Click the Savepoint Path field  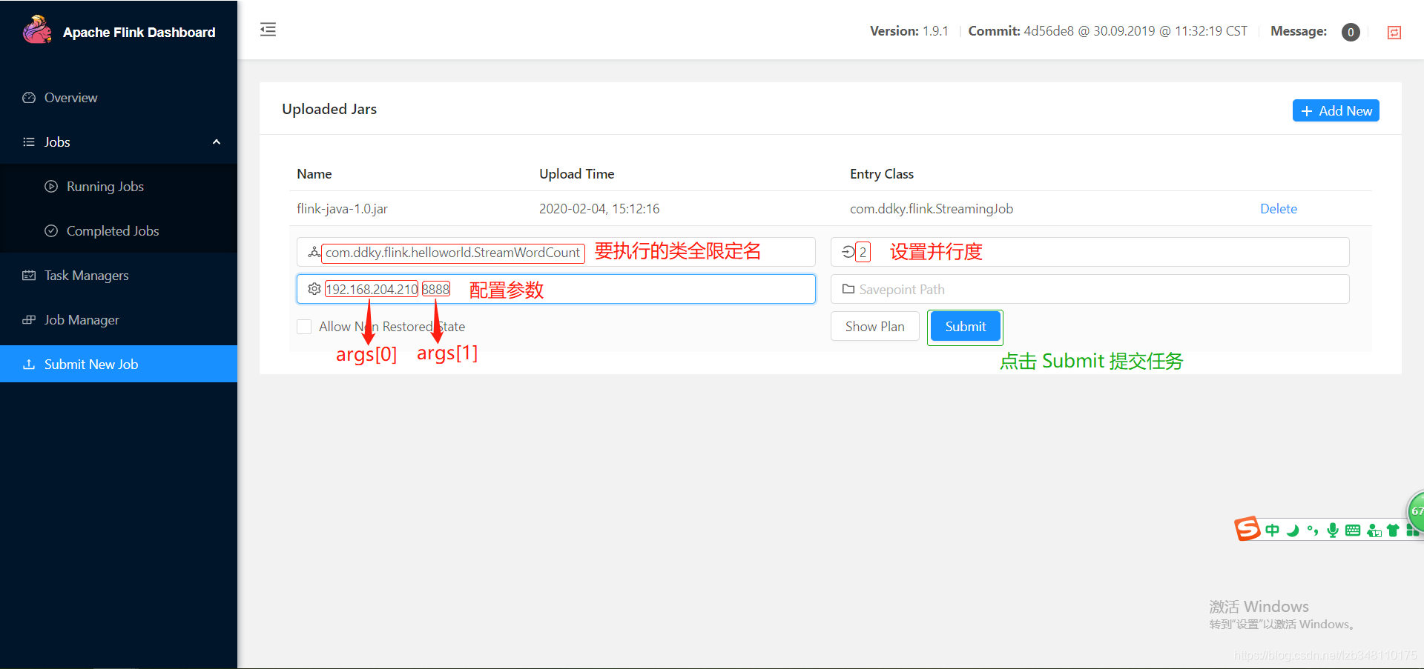[1090, 289]
